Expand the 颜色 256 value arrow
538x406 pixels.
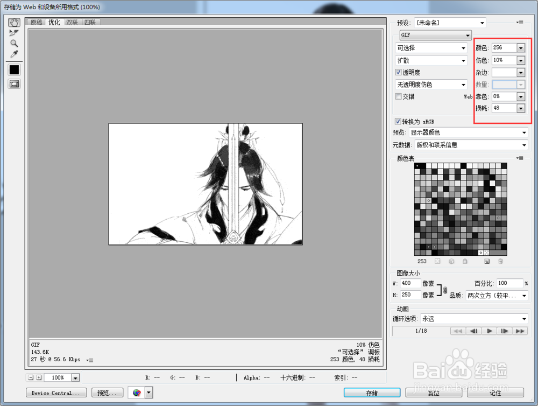click(521, 48)
